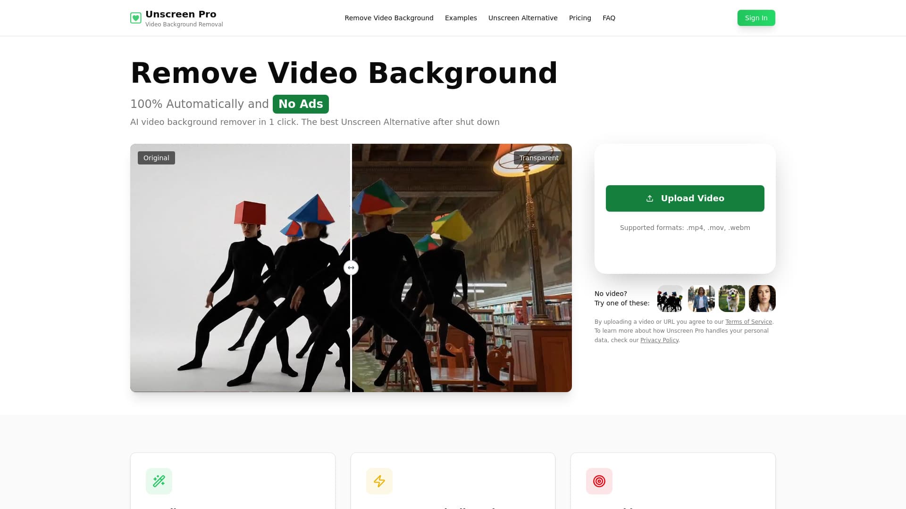Pick the curly-haired woman portrait sample
Image resolution: width=906 pixels, height=509 pixels.
click(762, 299)
